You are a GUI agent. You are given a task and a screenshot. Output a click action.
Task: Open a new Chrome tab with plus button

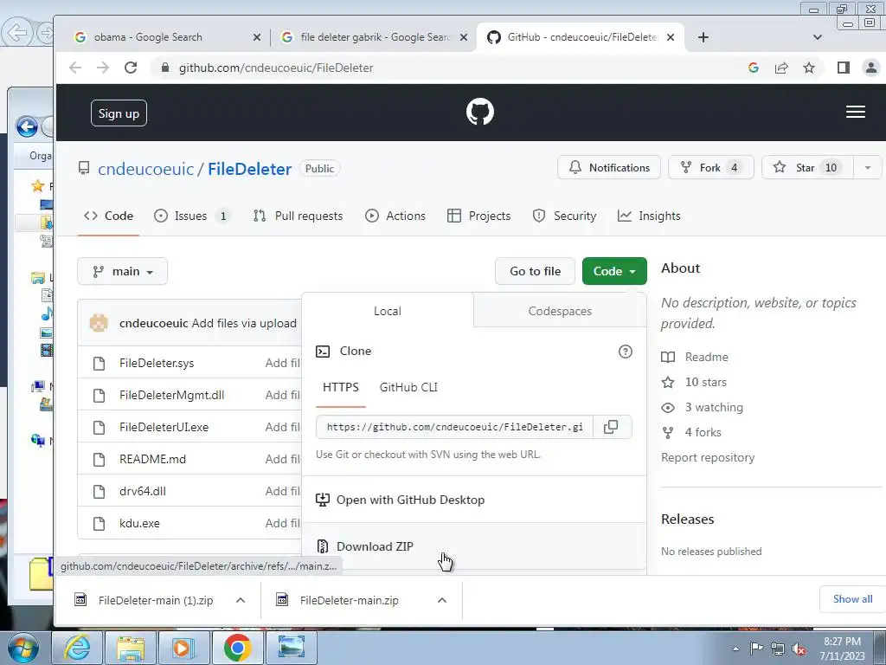tap(703, 37)
